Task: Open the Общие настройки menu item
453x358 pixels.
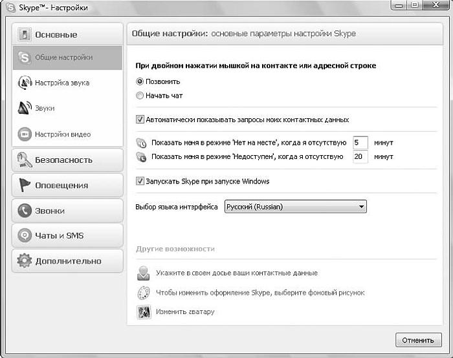Action: coord(63,58)
